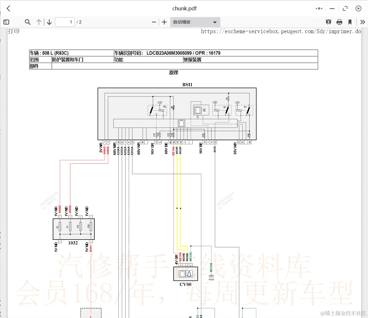Expand additional tools with double-chevron
The height and width of the screenshot is (318, 368).
click(362, 22)
